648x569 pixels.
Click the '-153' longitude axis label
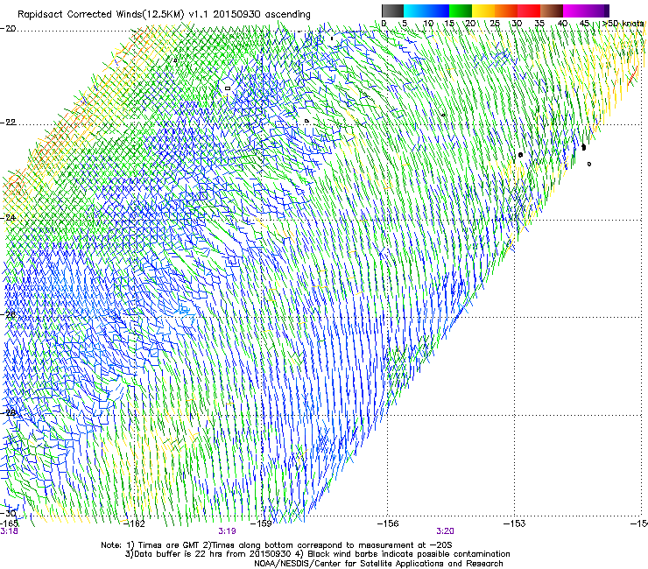click(x=515, y=524)
